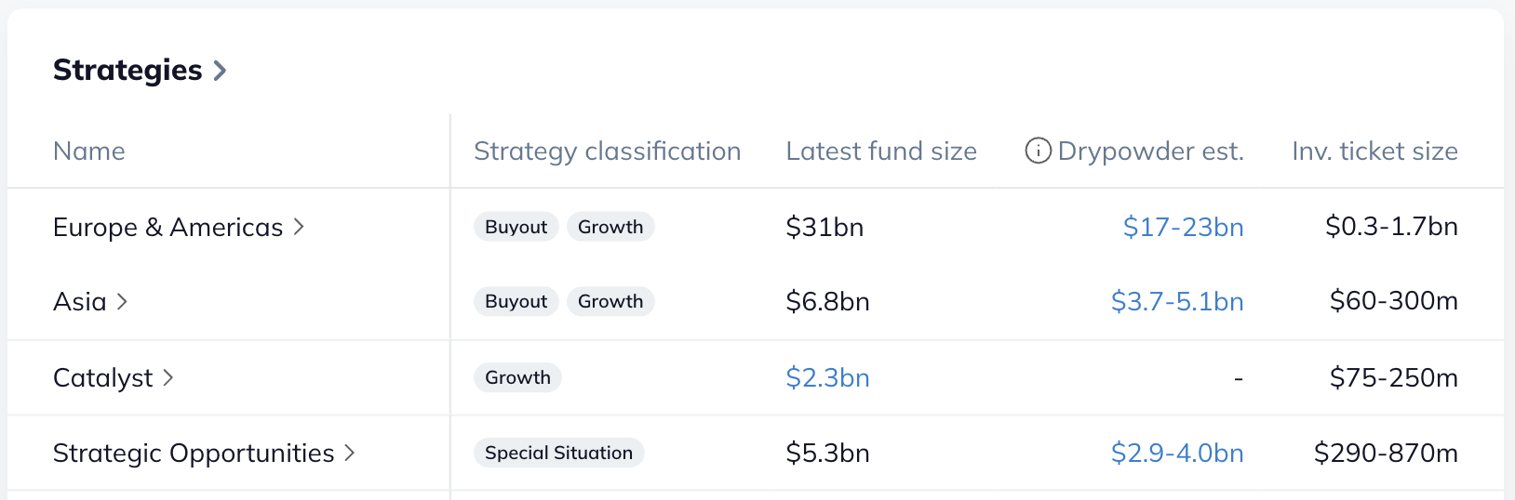Open the Catalyst strategy
Screen dimensions: 1515x500
102,378
